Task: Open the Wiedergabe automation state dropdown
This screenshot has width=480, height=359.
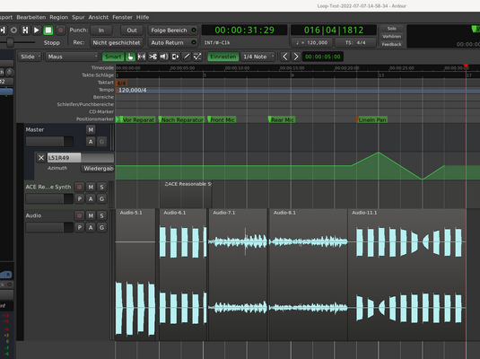Action: tap(98, 168)
